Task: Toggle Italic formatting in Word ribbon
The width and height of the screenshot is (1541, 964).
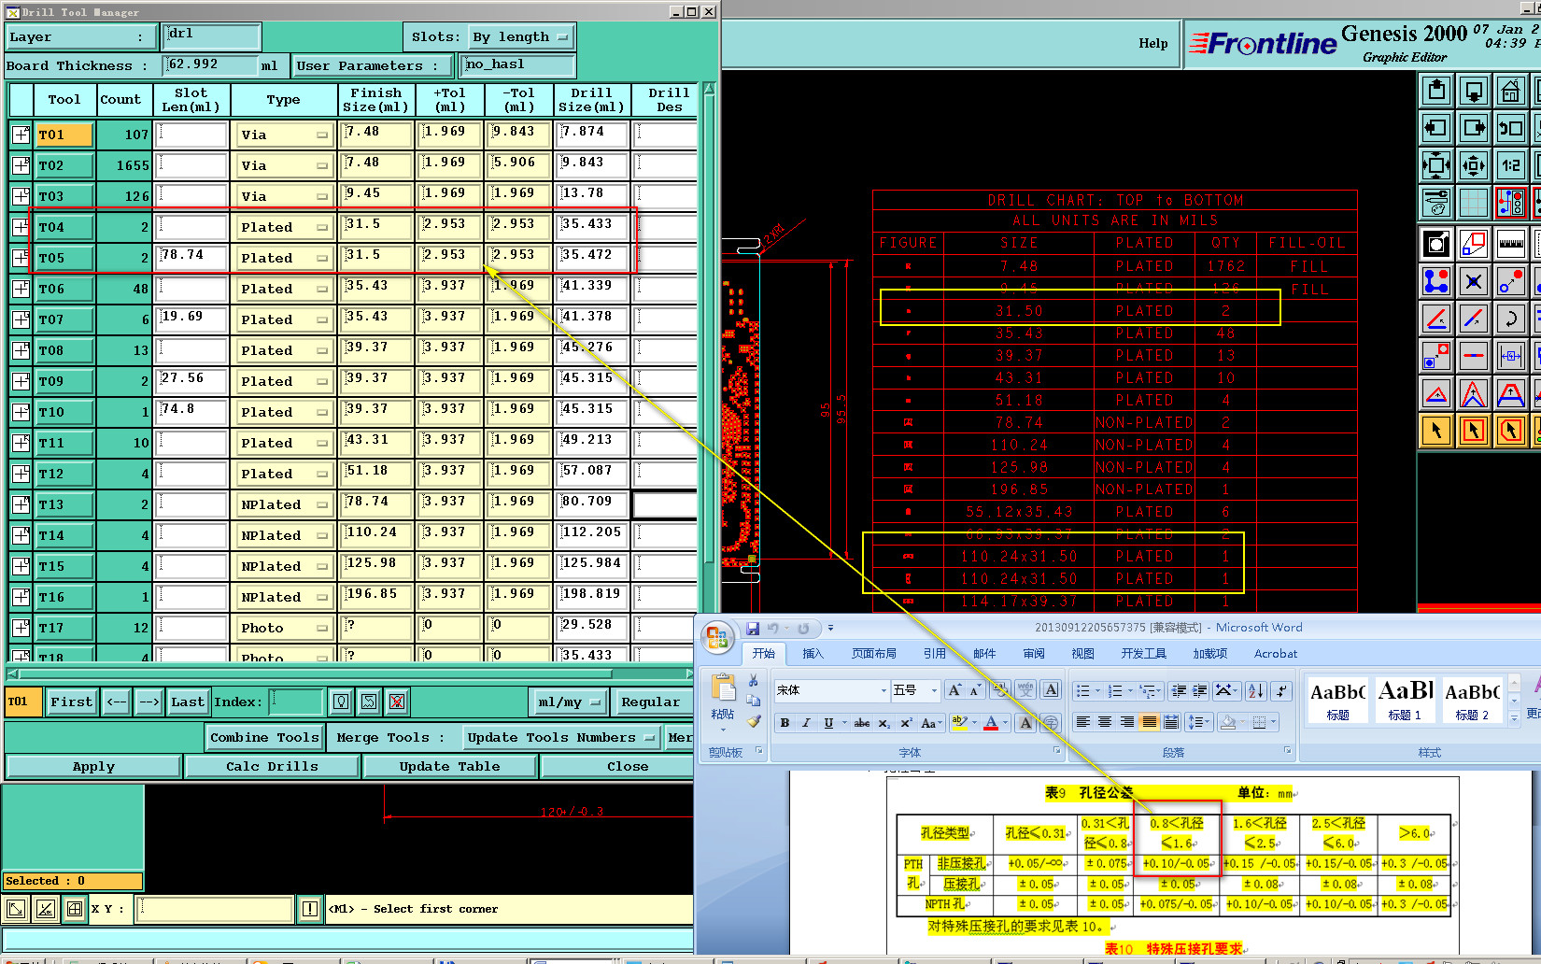Action: coord(806,723)
